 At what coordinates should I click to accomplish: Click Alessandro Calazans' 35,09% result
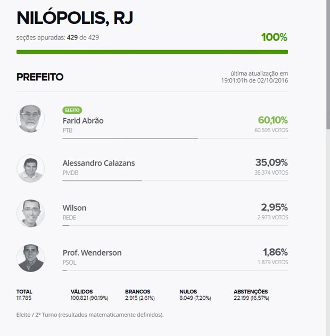tap(271, 162)
